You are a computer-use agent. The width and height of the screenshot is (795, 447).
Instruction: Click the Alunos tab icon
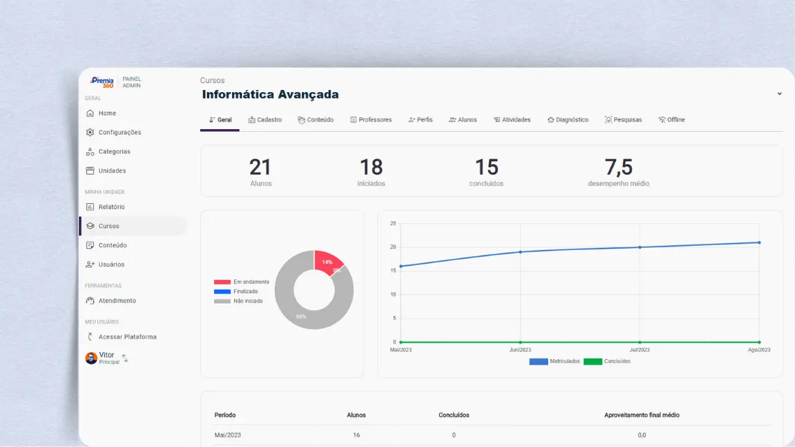coord(452,119)
